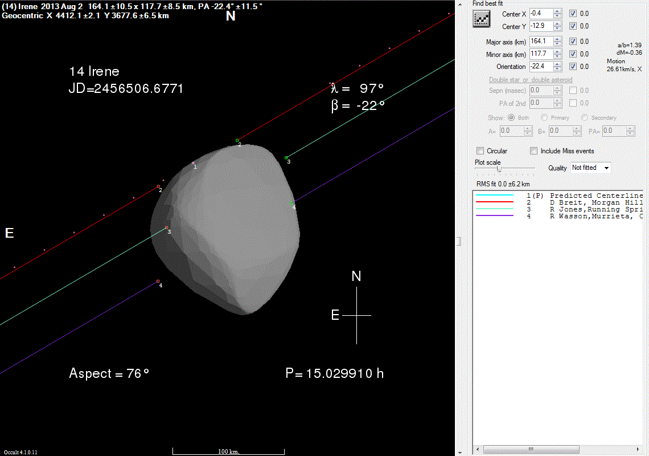Image resolution: width=649 pixels, height=456 pixels.
Task: Click the panel scroll-down arrow at bottom
Action: pyautogui.click(x=461, y=451)
